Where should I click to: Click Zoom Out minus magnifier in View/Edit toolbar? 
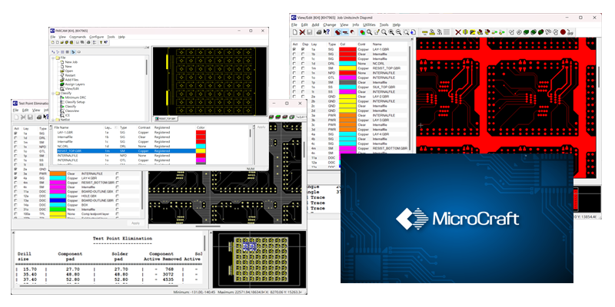[x=399, y=32]
